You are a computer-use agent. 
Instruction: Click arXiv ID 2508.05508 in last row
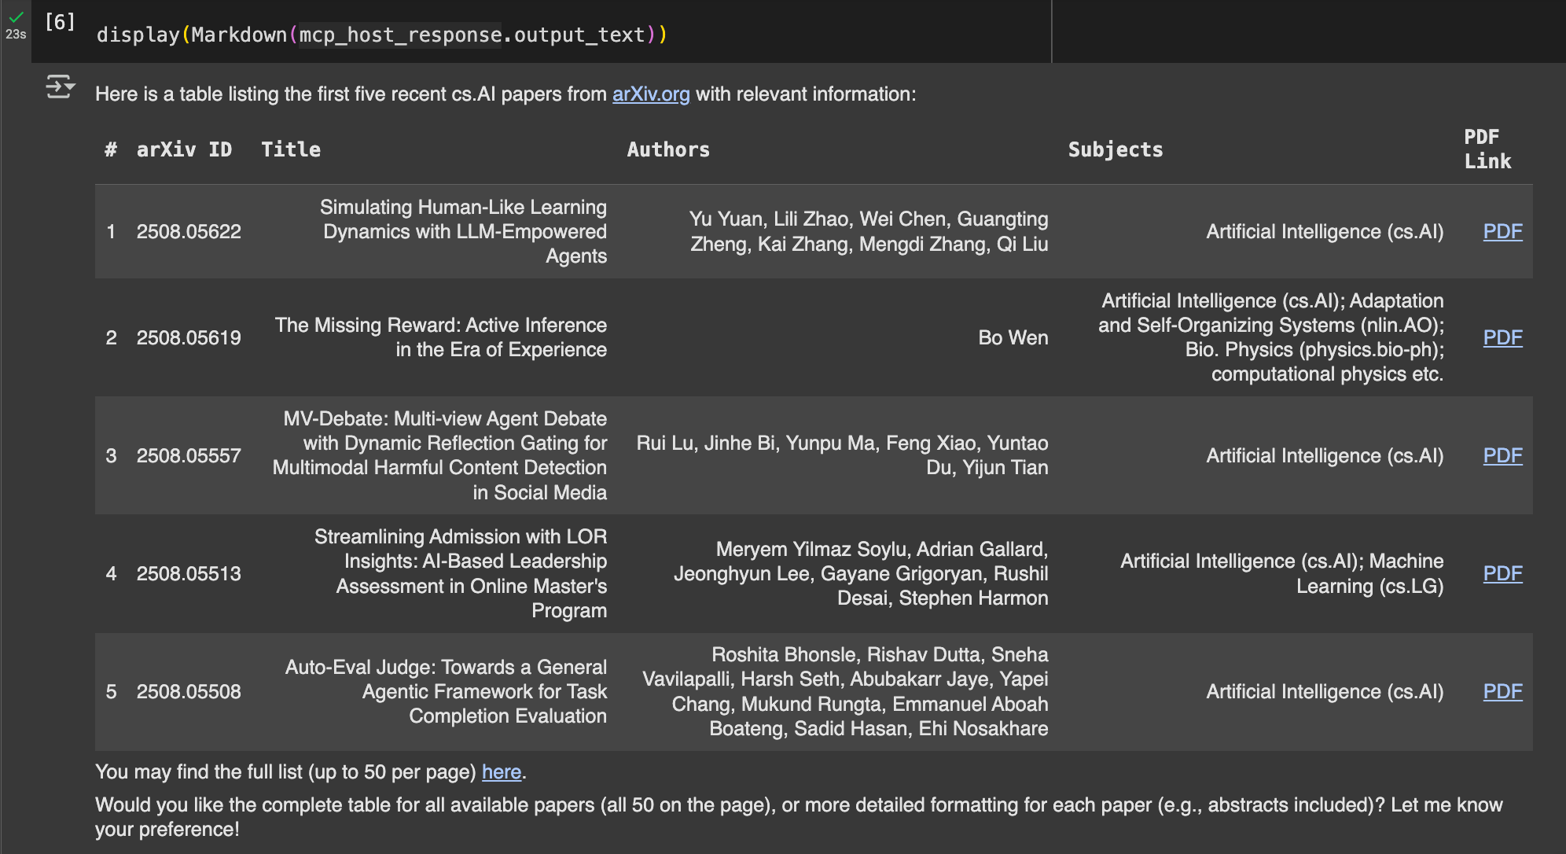(x=189, y=691)
